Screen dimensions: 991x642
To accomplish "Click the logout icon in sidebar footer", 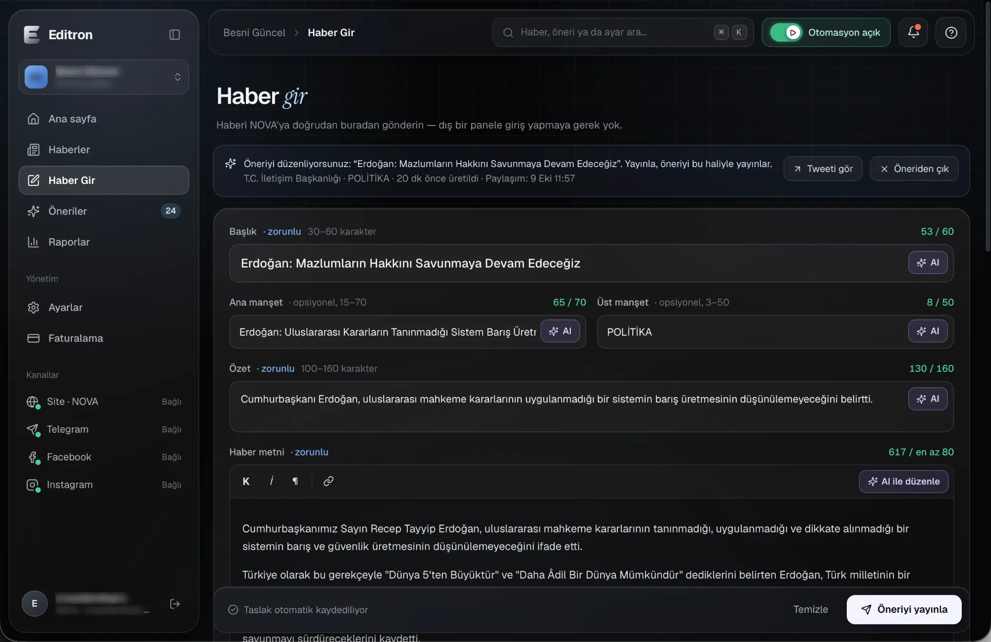I will point(175,603).
